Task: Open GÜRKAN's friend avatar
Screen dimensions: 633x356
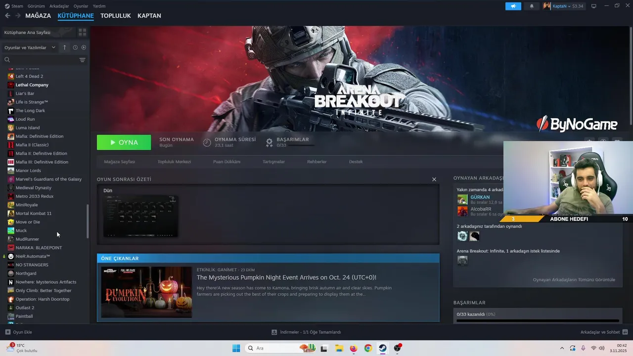Action: (x=462, y=199)
